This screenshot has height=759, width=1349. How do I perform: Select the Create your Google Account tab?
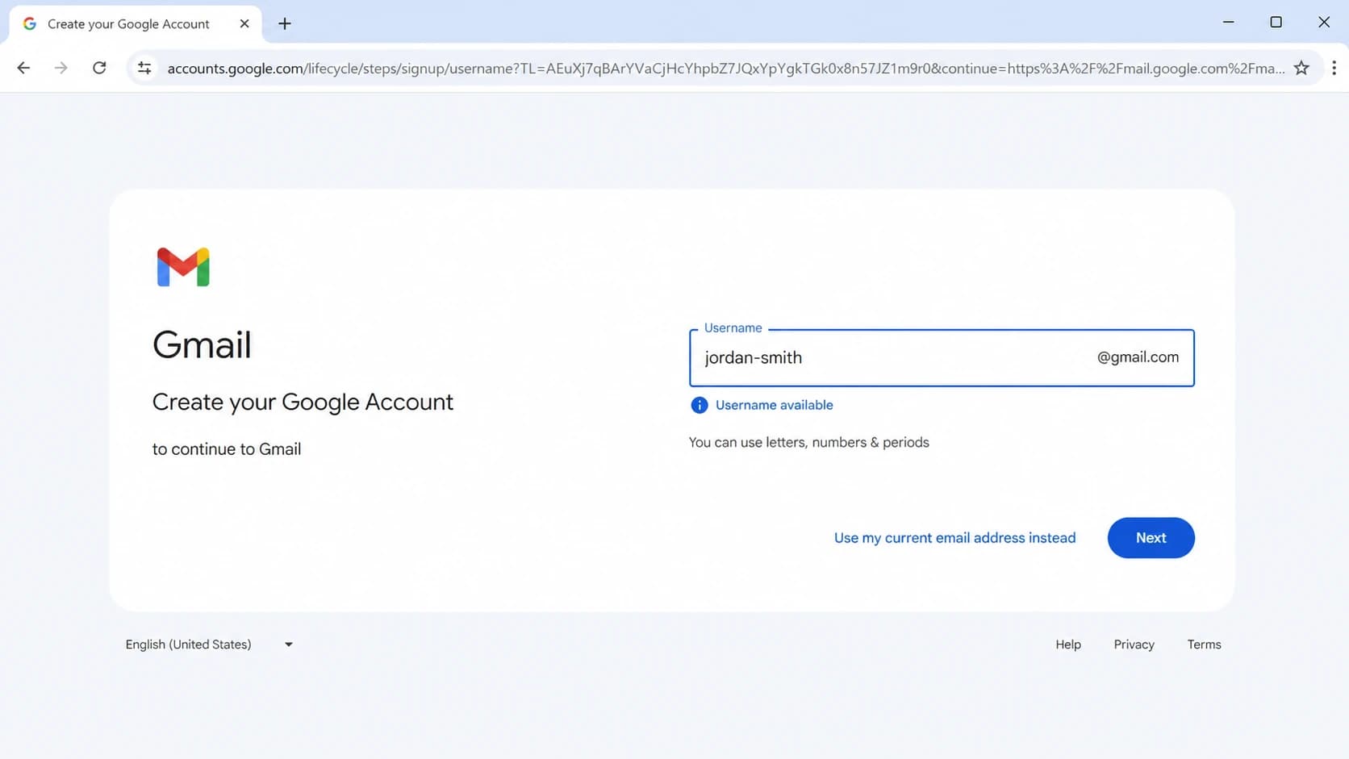pyautogui.click(x=136, y=23)
